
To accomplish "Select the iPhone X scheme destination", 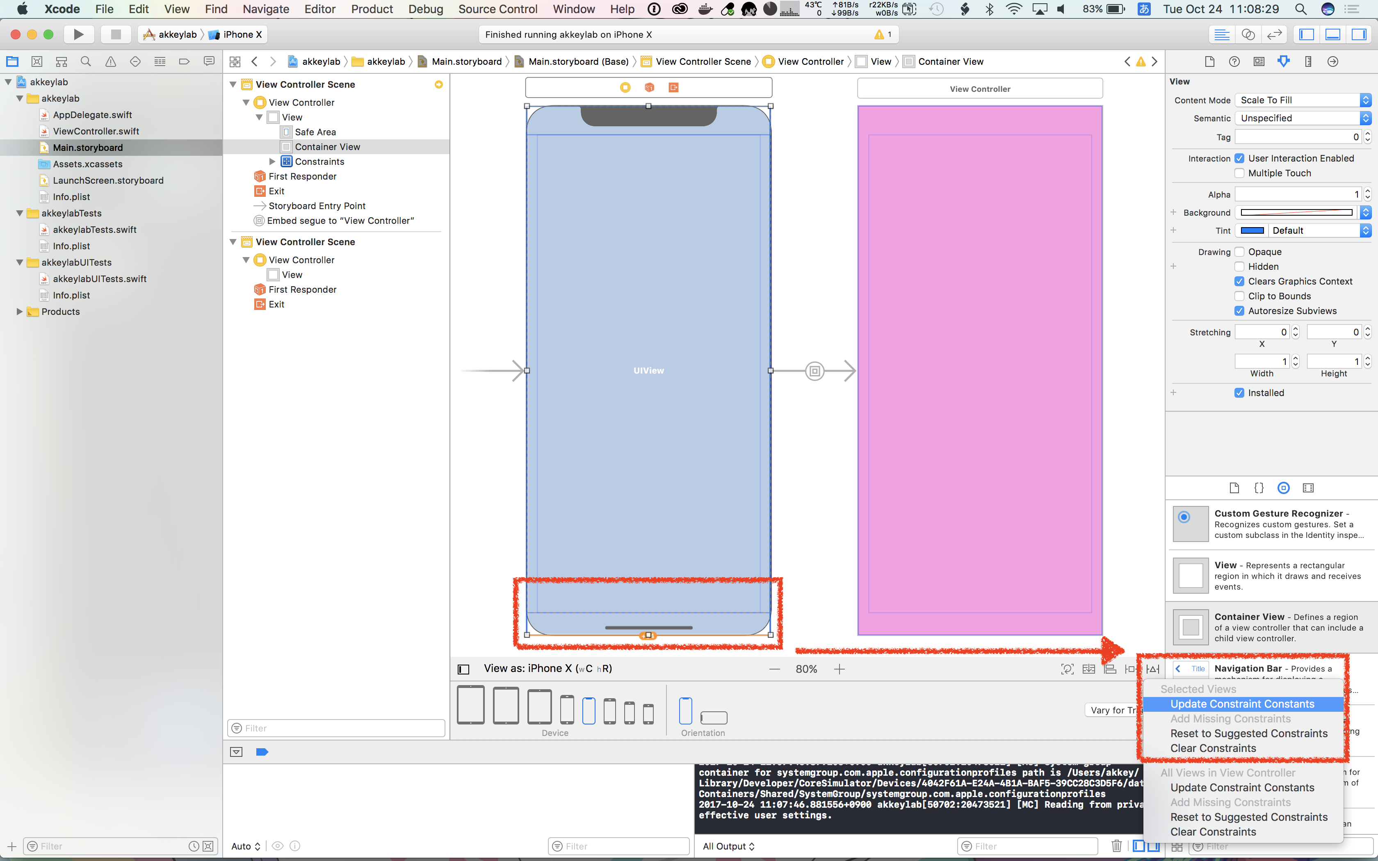I will click(x=236, y=34).
